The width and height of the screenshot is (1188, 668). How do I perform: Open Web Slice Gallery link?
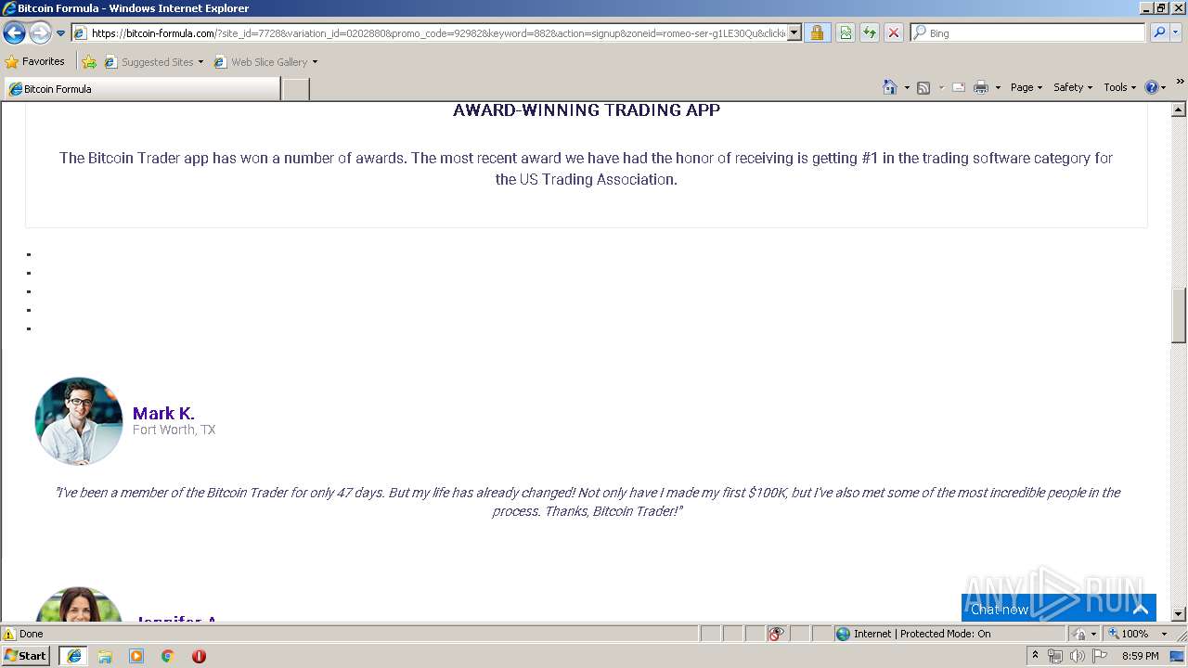[x=261, y=62]
